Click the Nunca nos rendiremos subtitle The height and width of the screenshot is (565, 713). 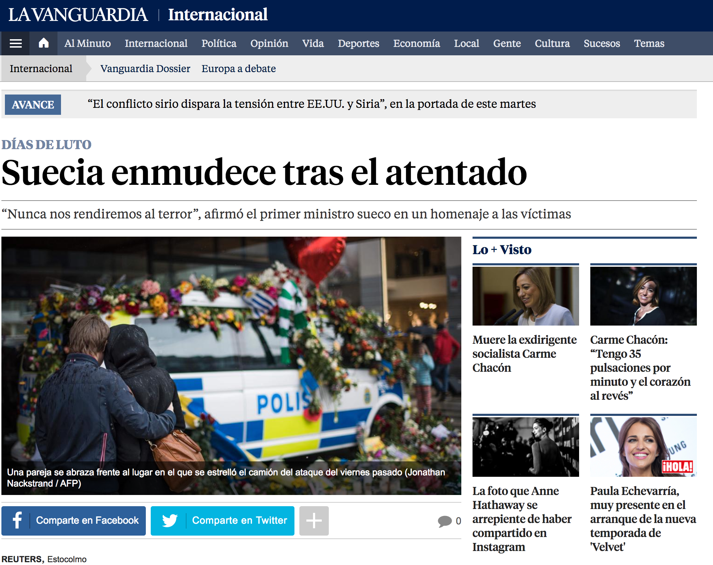(x=286, y=214)
